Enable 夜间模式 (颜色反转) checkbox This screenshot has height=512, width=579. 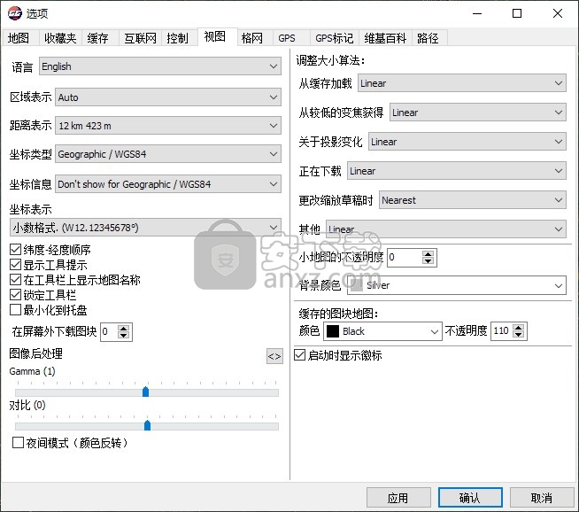tap(19, 443)
